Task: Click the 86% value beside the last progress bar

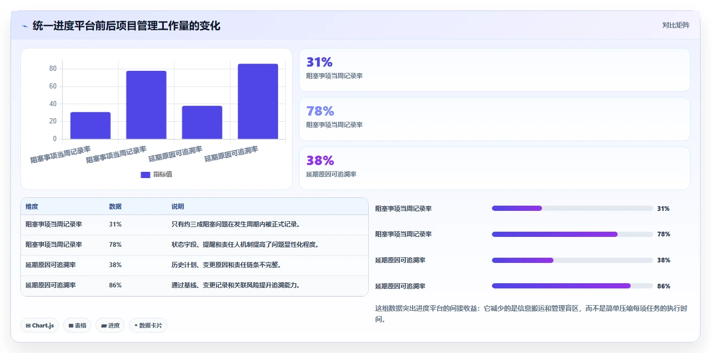Action: (664, 286)
